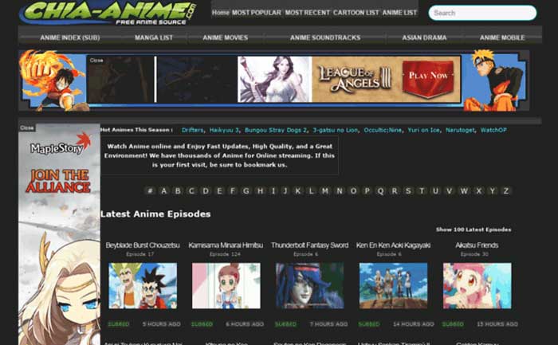Go to MOST RECENT page

(x=308, y=13)
